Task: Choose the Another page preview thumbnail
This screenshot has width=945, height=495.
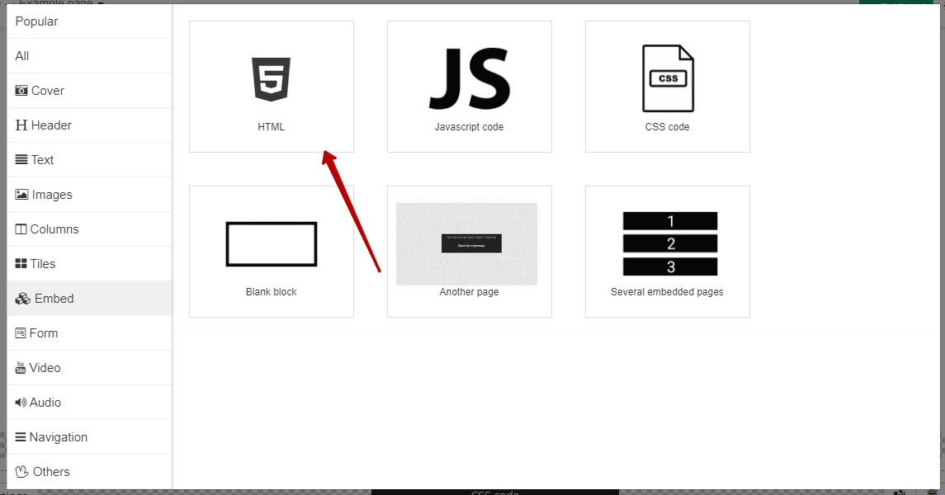Action: point(466,244)
